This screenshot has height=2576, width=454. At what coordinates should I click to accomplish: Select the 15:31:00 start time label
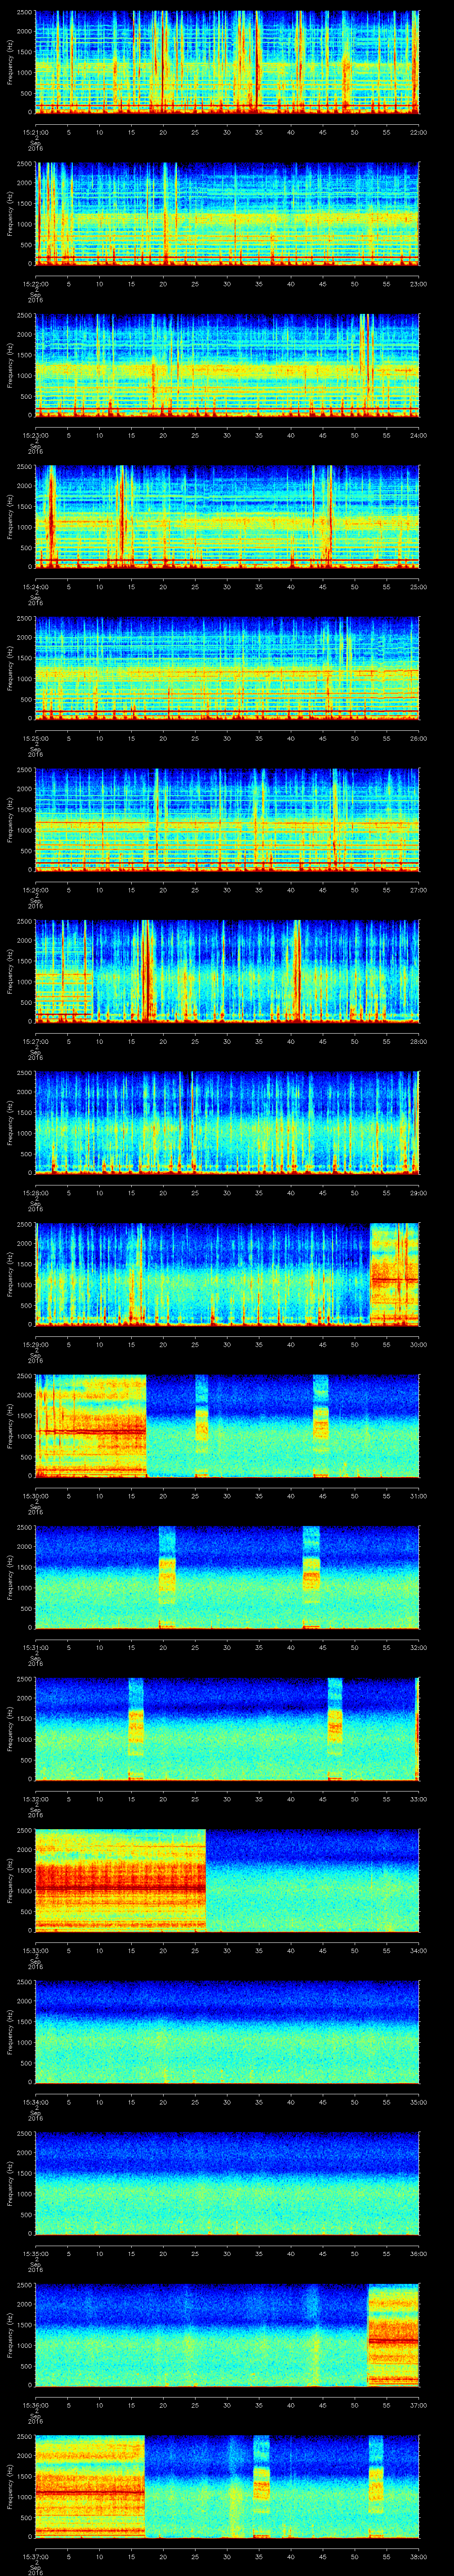(x=36, y=1647)
